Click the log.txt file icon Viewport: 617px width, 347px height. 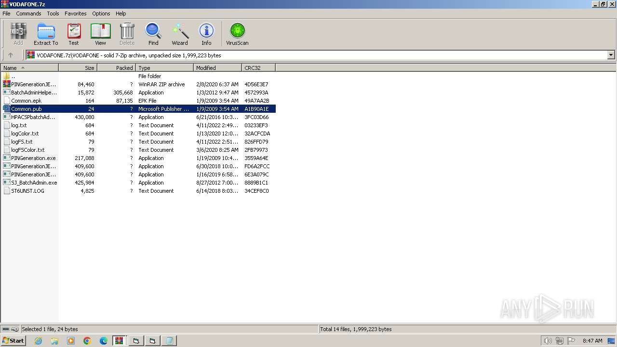(7, 125)
